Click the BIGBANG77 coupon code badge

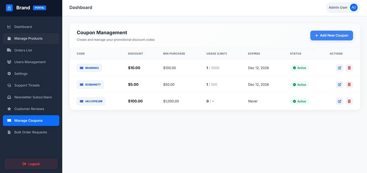coord(90,84)
